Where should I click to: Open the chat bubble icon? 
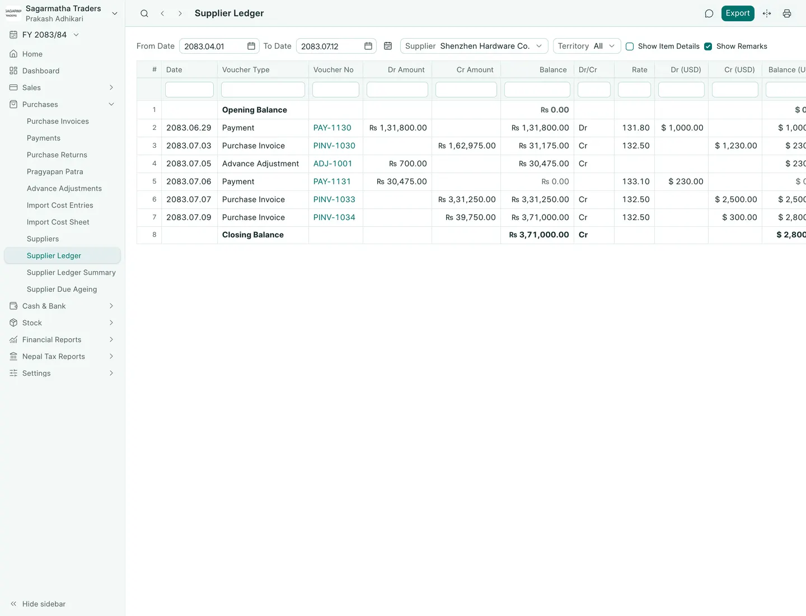[709, 13]
